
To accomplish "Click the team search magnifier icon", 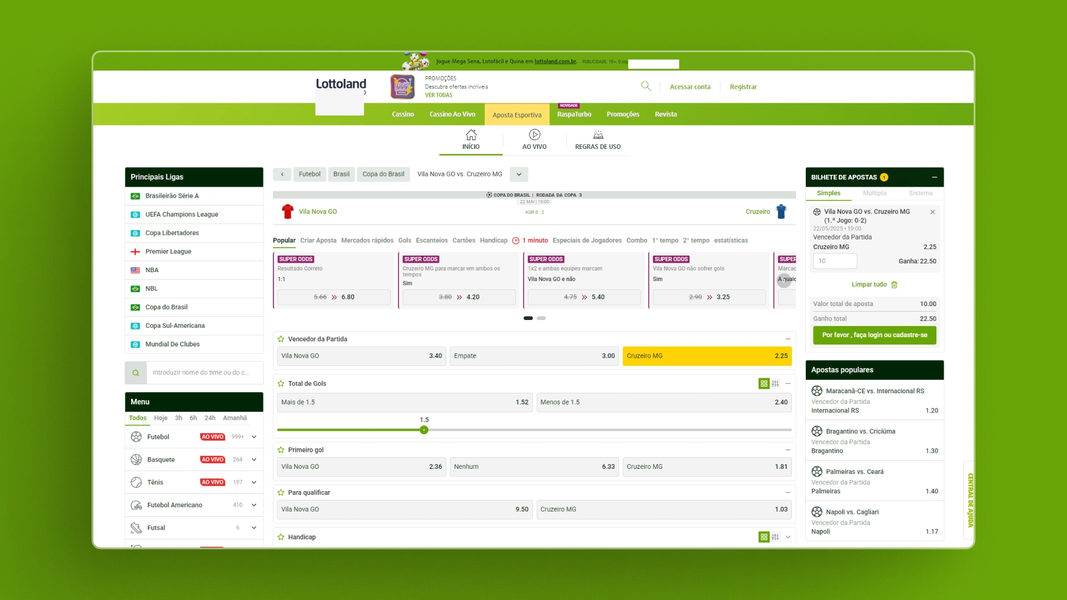I will [136, 373].
